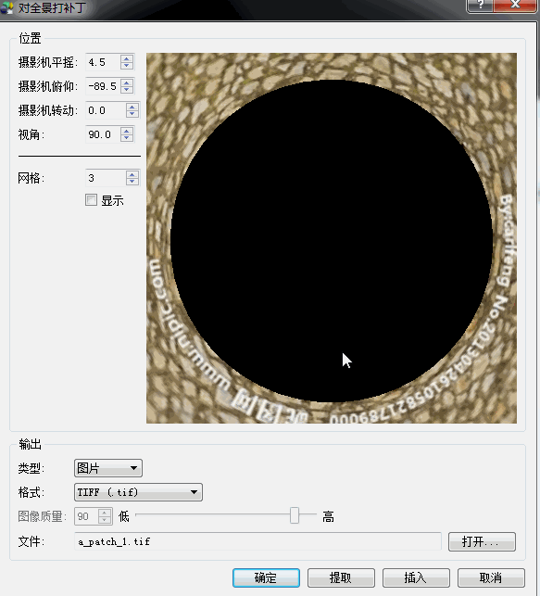Enable the 显示 grid checkbox

click(x=91, y=200)
